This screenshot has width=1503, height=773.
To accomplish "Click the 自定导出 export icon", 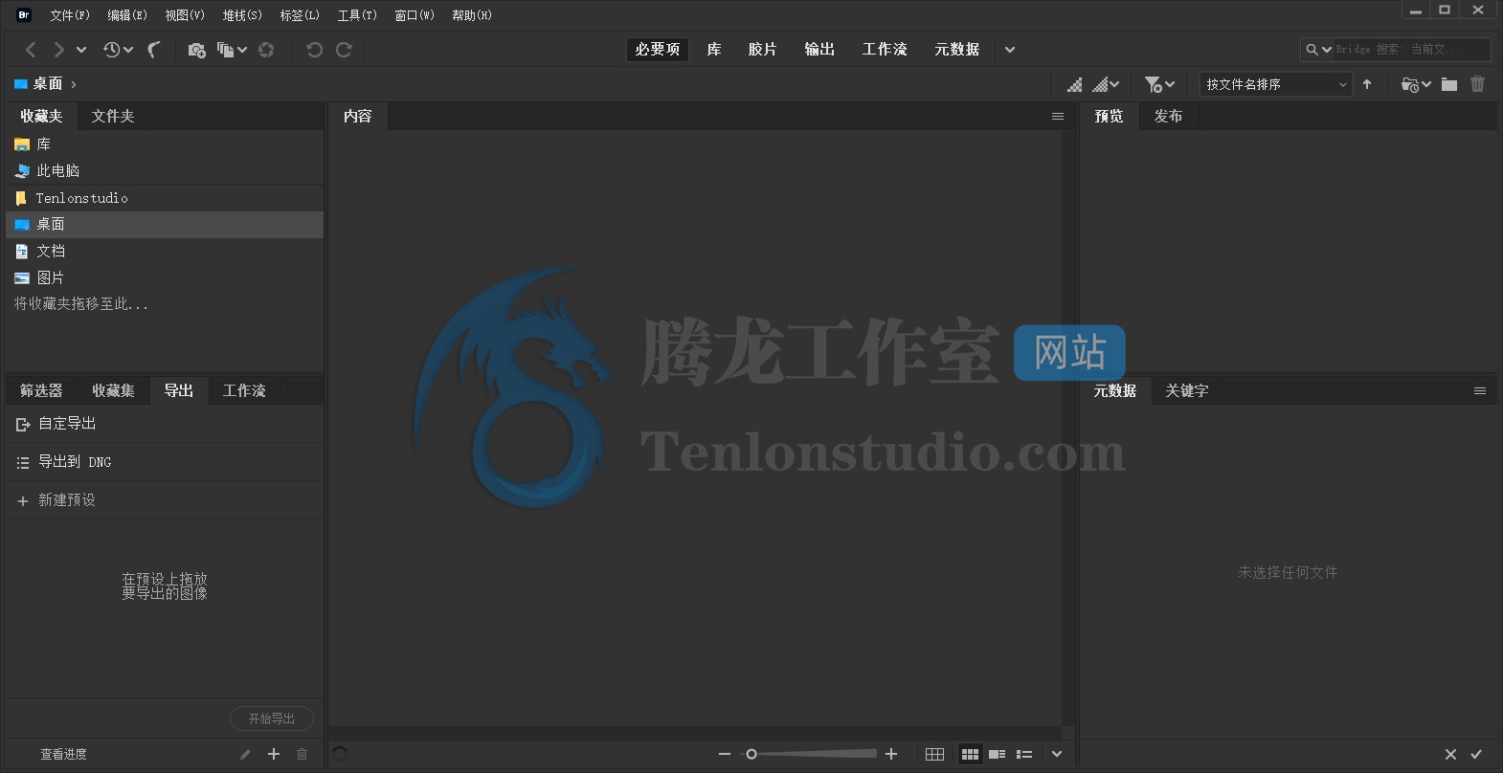I will tap(23, 424).
